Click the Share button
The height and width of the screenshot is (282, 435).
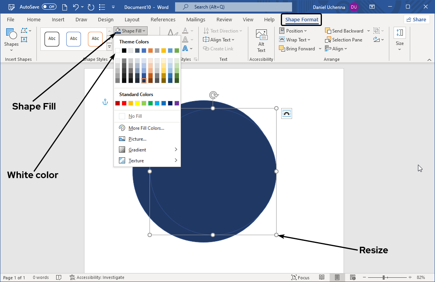416,20
